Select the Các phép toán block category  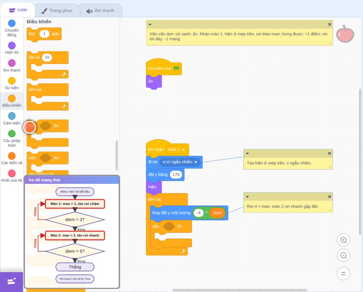(x=12, y=138)
